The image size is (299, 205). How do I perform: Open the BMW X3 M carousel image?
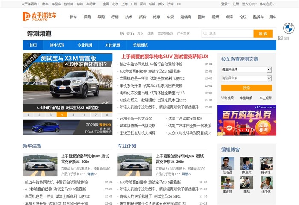(x=67, y=82)
